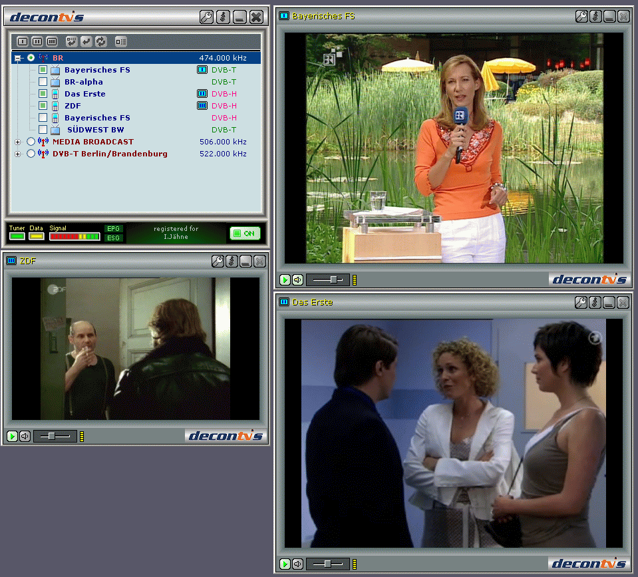Select the three-window layout icon in toolbar
Viewport: 638px width, 577px height.
[x=52, y=41]
